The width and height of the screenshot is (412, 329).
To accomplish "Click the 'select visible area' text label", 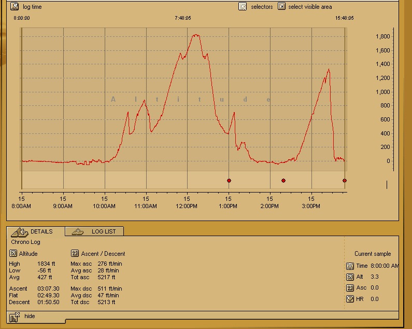I will 310,7.
